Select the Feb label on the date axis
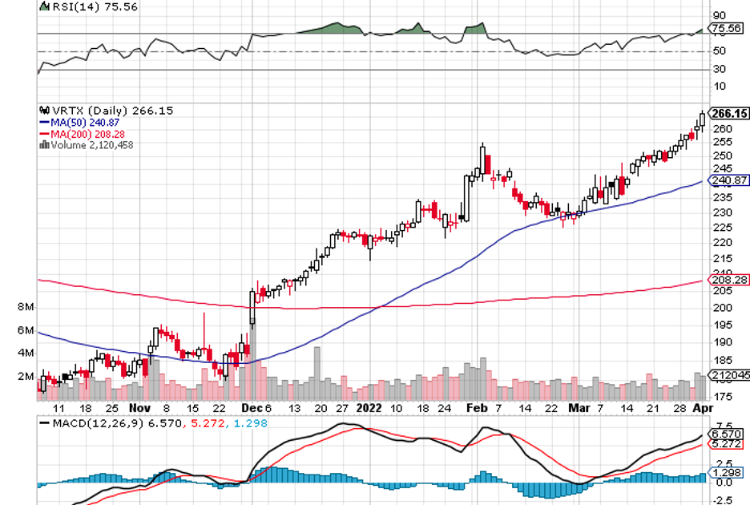Screen dimensions: 750x505 point(477,407)
